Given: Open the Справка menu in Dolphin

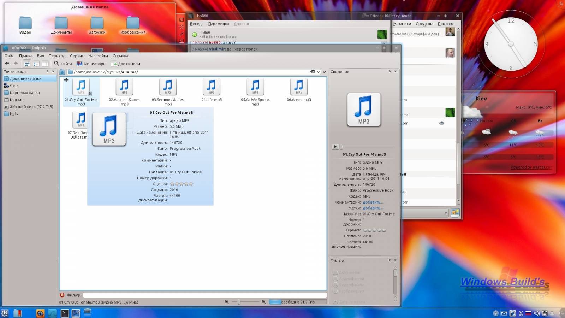Looking at the screenshot, I should (x=120, y=56).
